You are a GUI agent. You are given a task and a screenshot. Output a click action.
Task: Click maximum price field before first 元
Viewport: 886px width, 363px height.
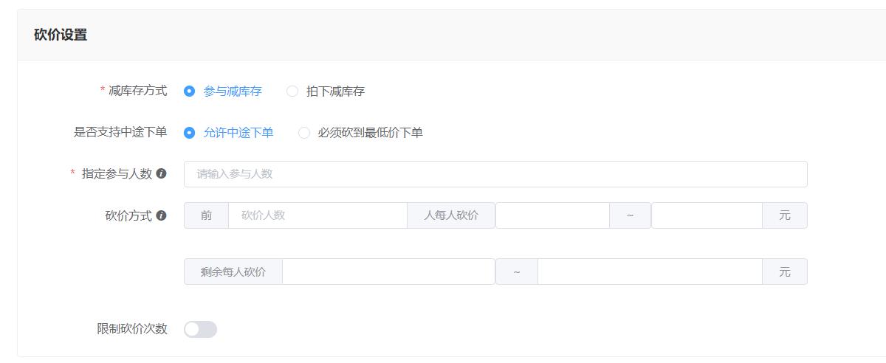pos(707,215)
